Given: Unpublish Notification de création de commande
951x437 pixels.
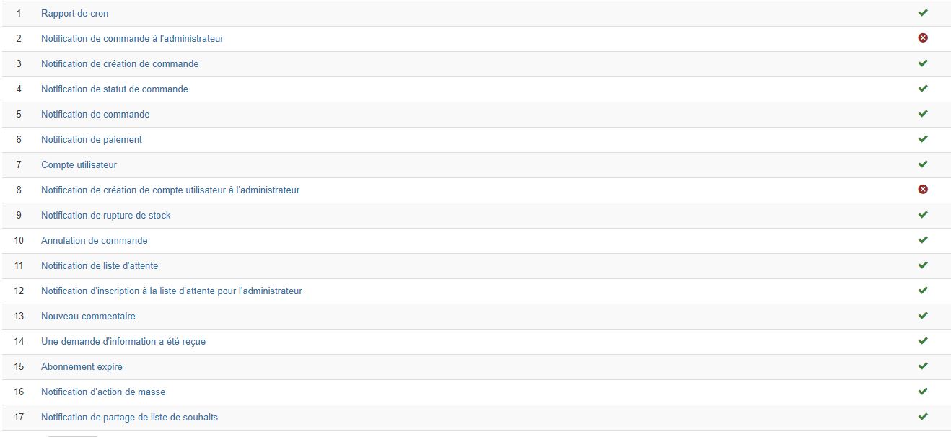Looking at the screenshot, I should [922, 63].
